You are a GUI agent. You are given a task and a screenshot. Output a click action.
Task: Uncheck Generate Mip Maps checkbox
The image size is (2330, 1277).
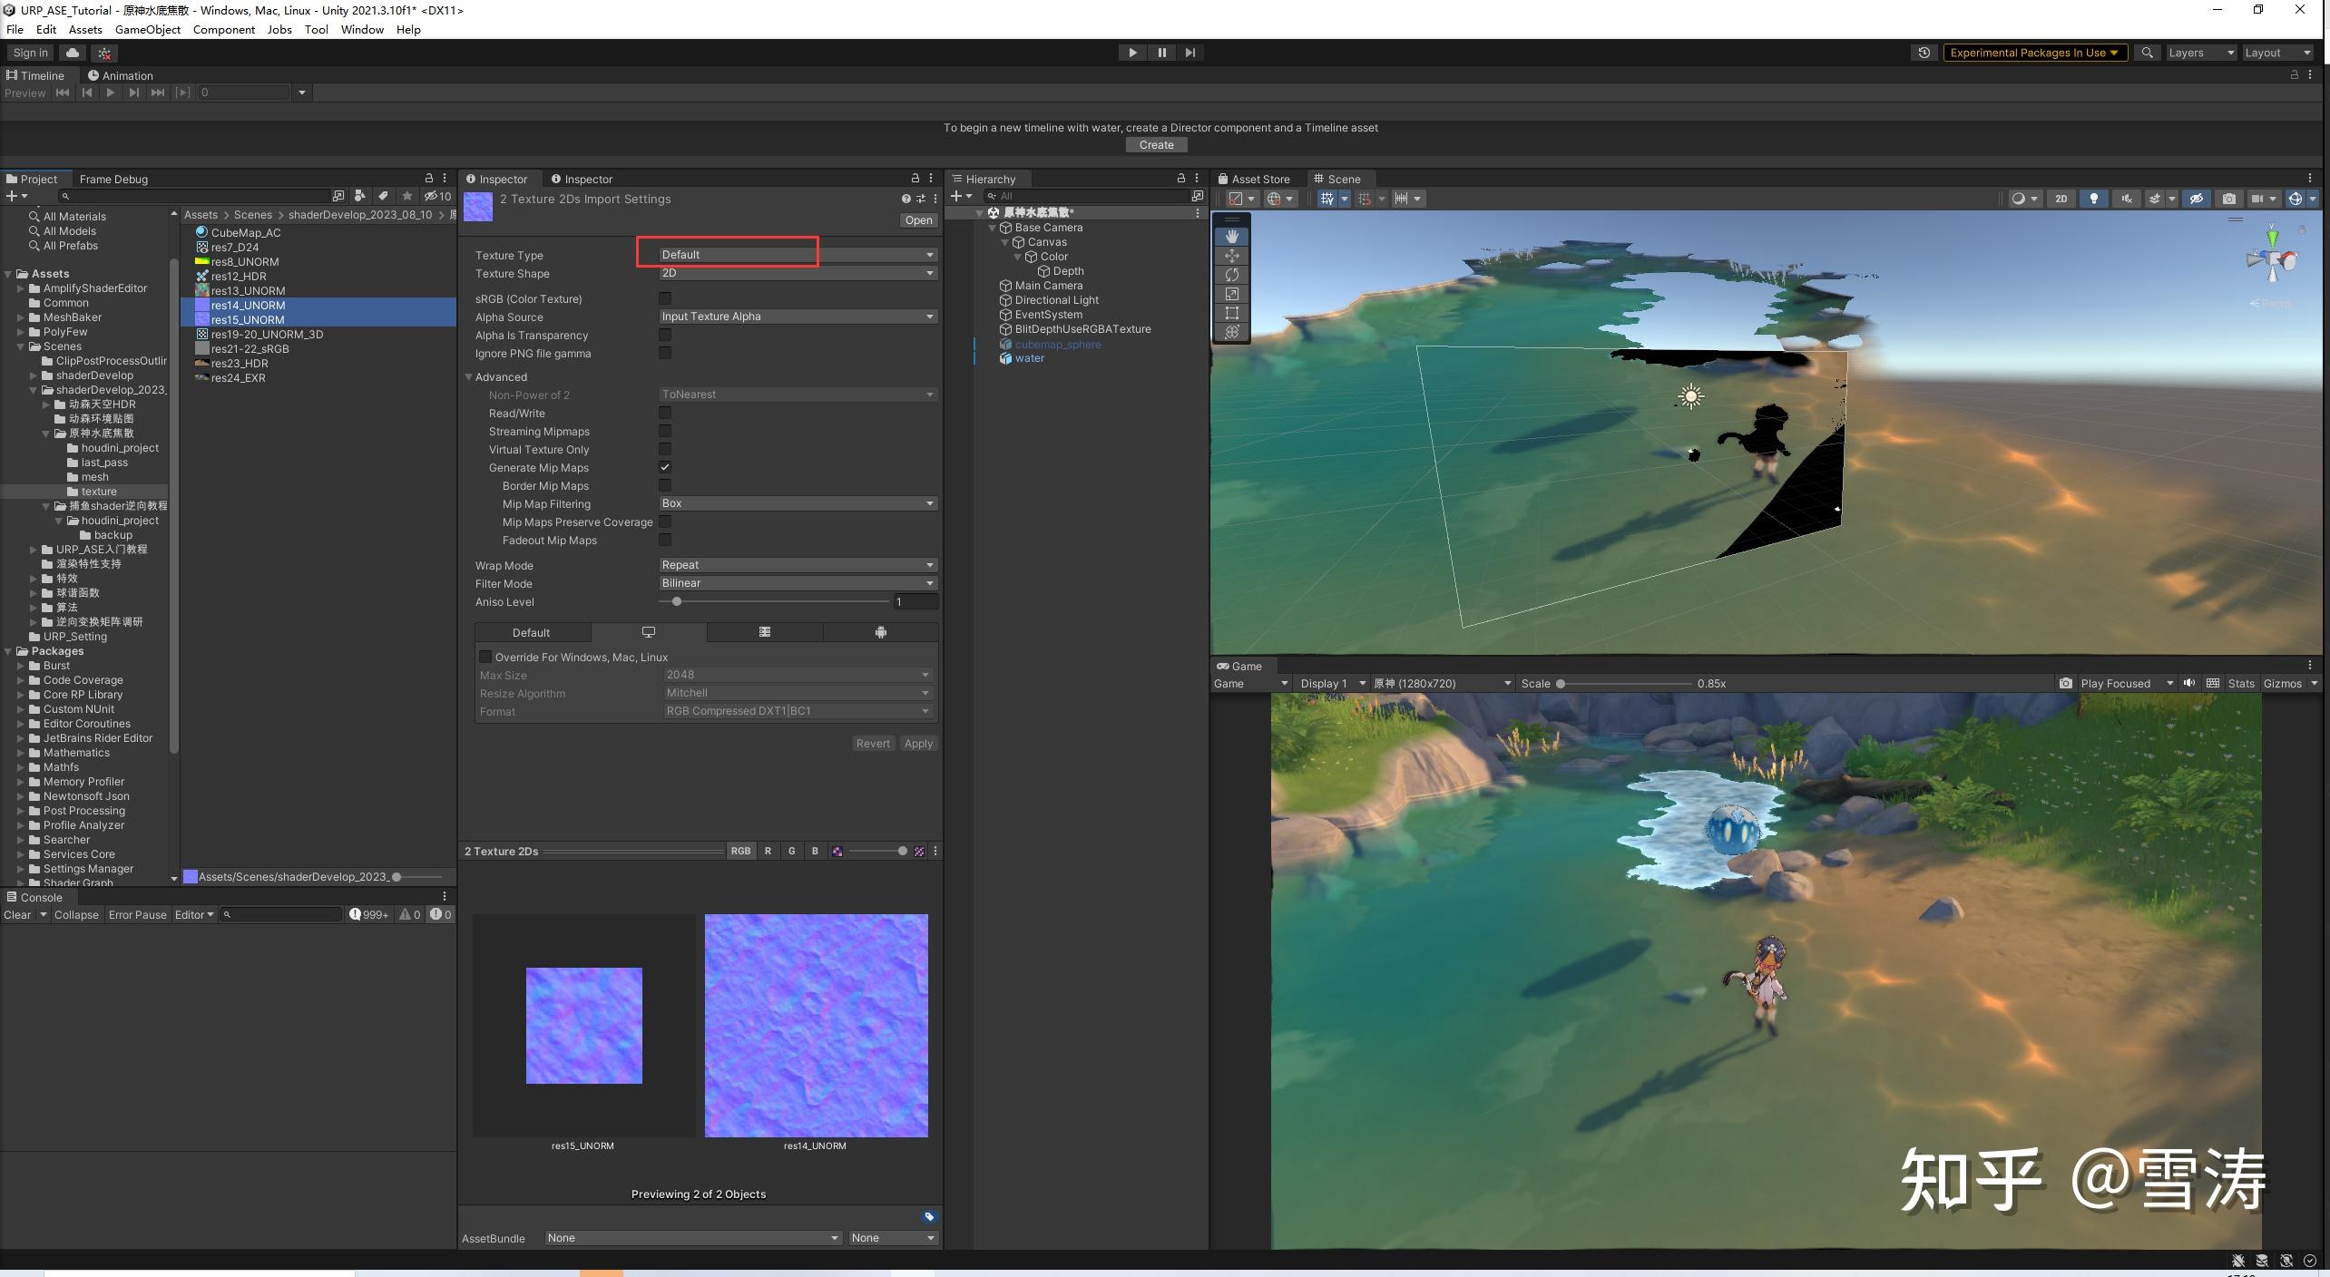[665, 467]
